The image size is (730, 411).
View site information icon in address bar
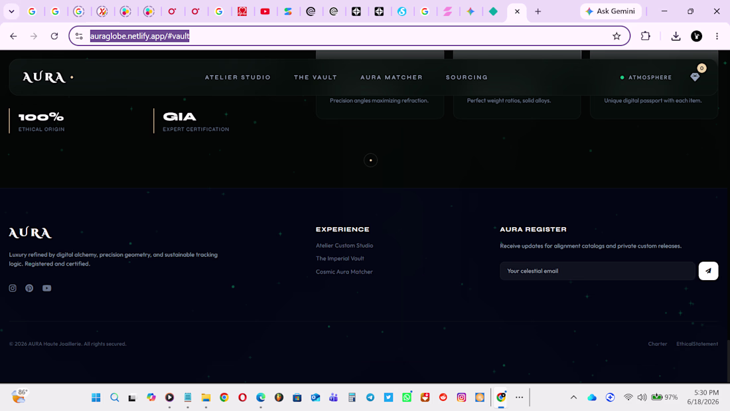pyautogui.click(x=79, y=36)
